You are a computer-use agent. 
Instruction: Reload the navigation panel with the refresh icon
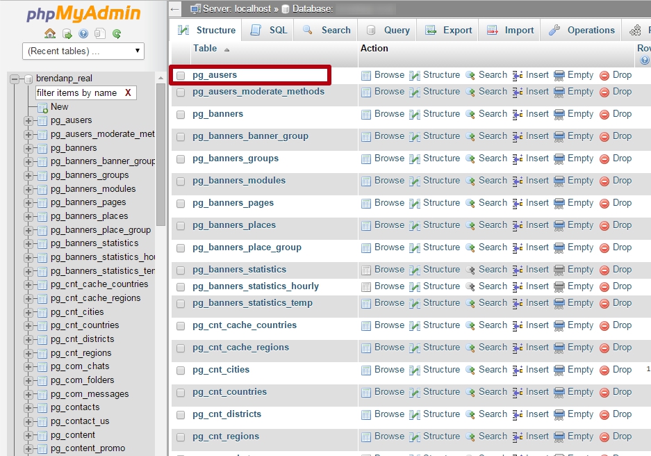pyautogui.click(x=117, y=34)
